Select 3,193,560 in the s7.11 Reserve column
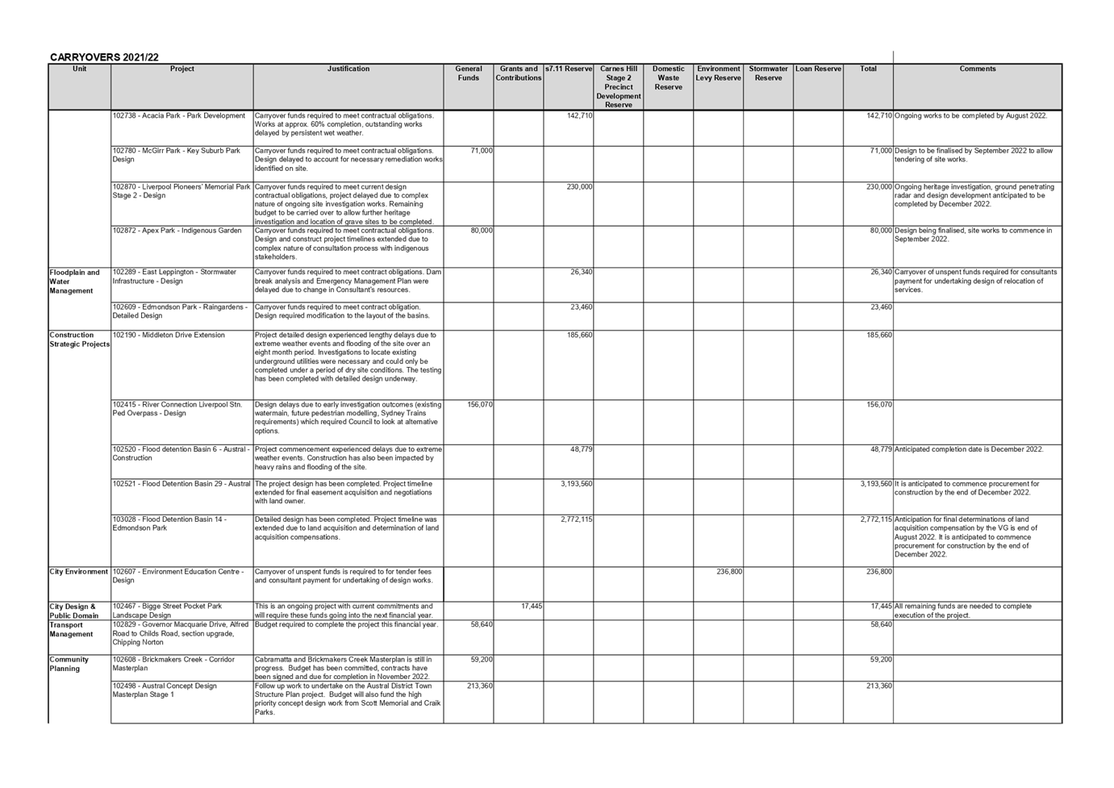The width and height of the screenshot is (1114, 788). click(577, 484)
